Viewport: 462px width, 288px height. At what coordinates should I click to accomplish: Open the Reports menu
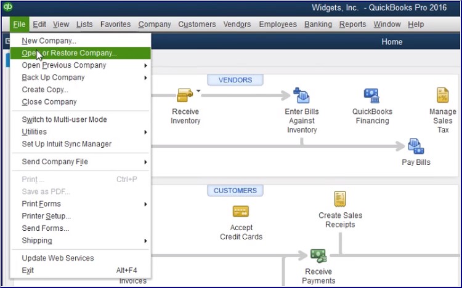(x=352, y=25)
